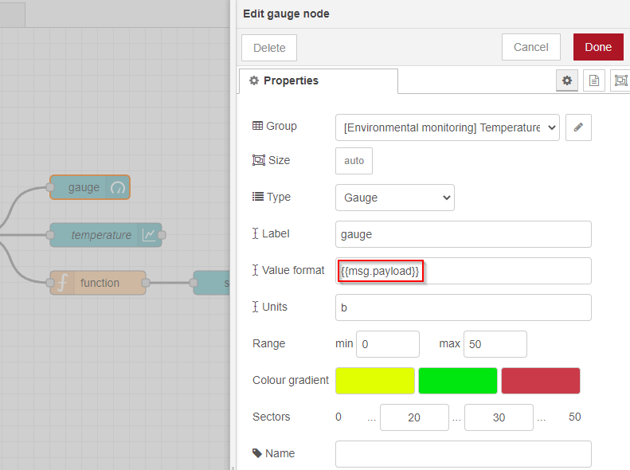Click the Value format input field
Image resolution: width=630 pixels, height=470 pixels.
click(x=464, y=271)
